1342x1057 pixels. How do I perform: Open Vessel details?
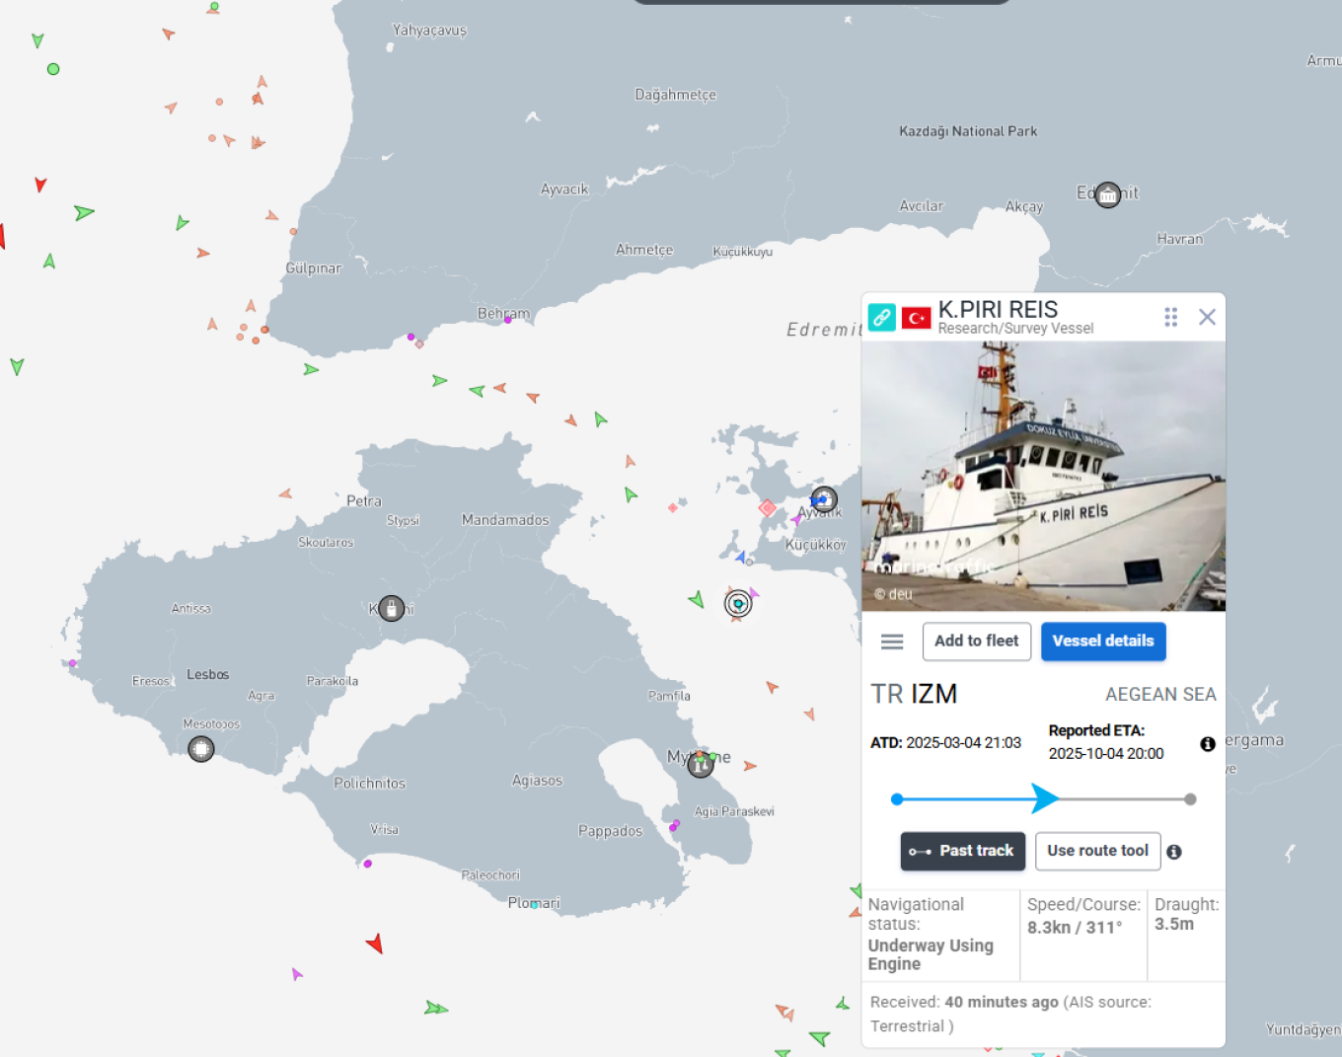(1103, 642)
